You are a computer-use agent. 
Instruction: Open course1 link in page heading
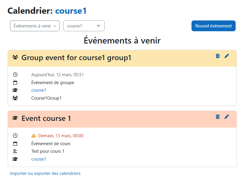(71, 11)
